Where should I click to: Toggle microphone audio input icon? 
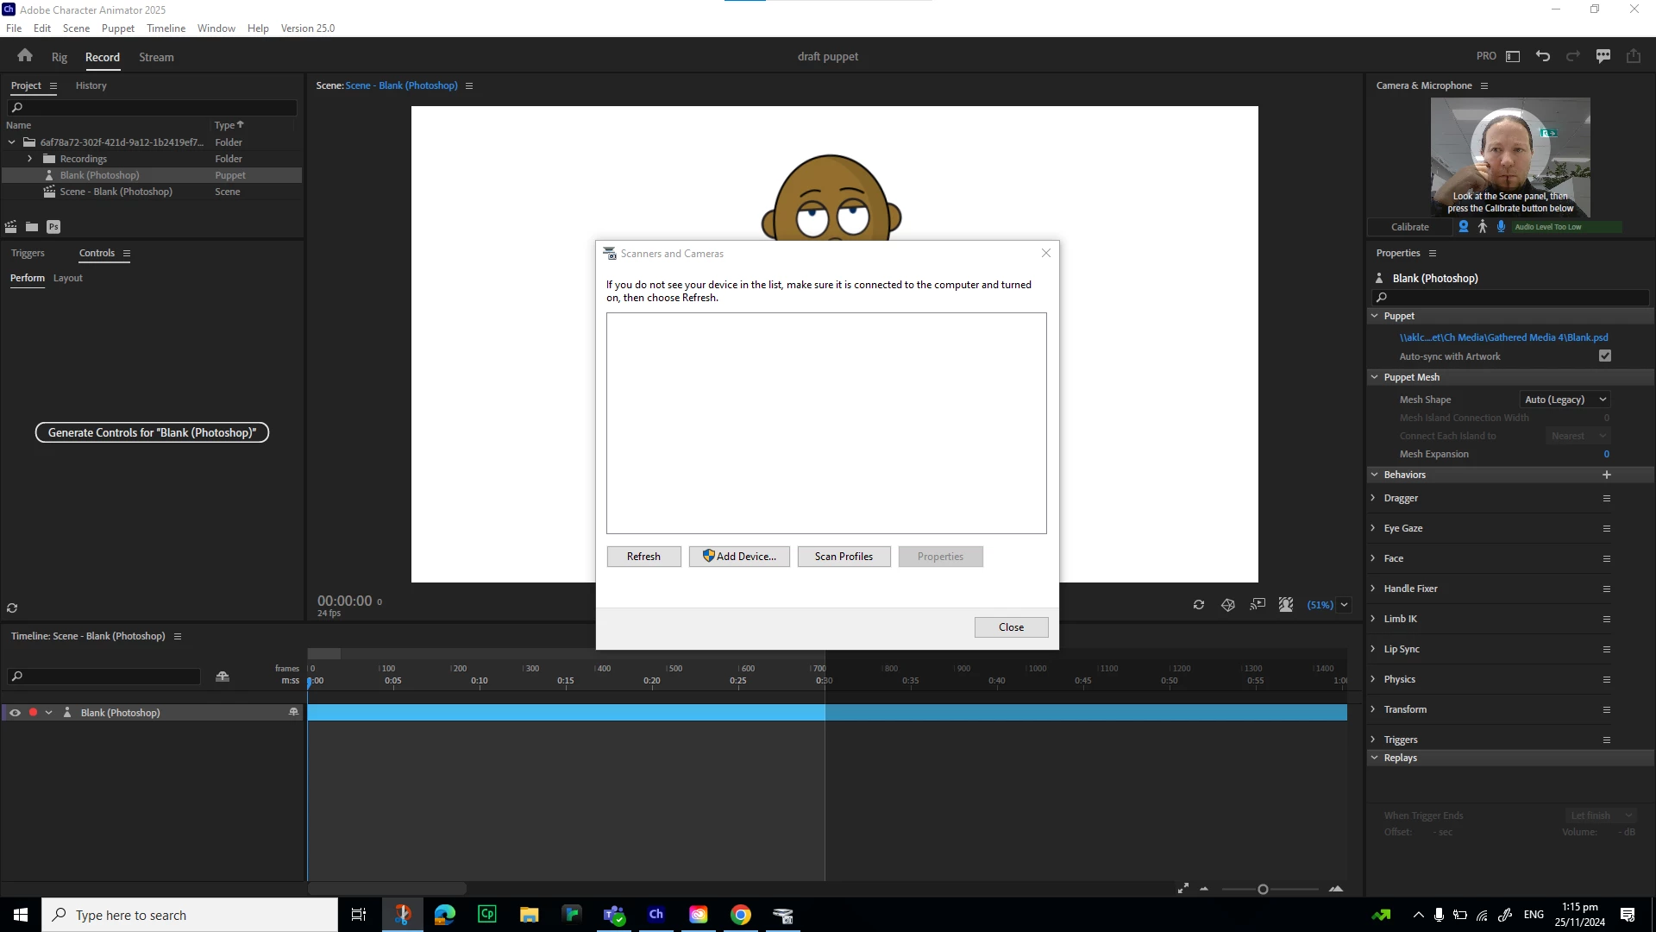pos(1502,227)
